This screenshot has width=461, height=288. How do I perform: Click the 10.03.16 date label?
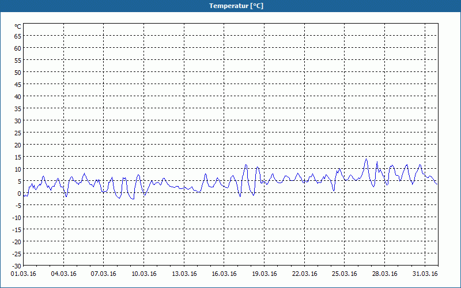143,274
